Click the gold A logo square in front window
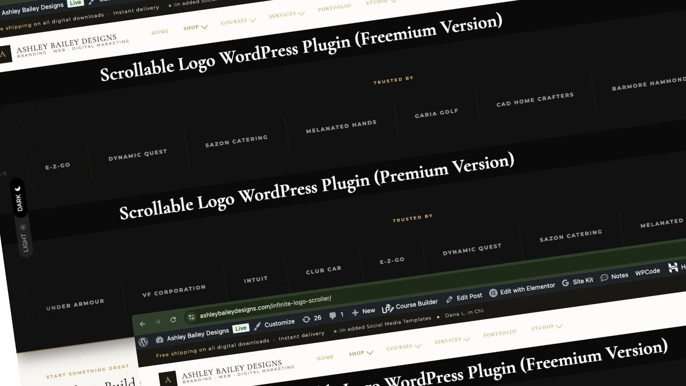The width and height of the screenshot is (686, 386). coord(168,379)
